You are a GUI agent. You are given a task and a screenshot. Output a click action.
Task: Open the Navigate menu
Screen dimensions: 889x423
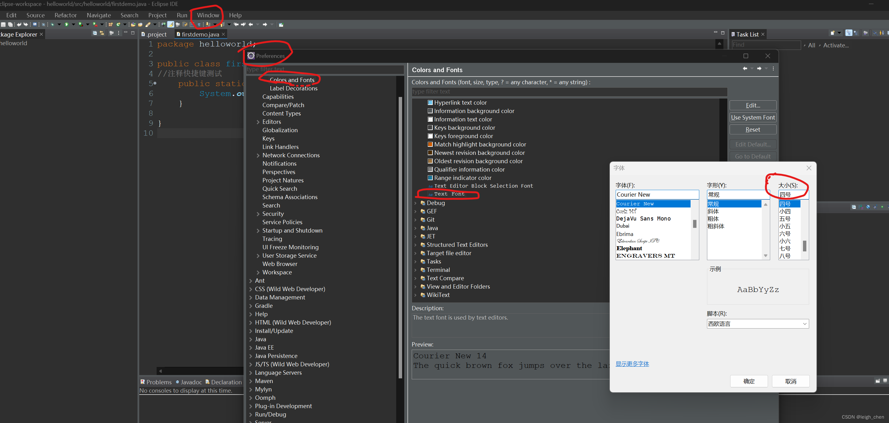click(x=99, y=15)
